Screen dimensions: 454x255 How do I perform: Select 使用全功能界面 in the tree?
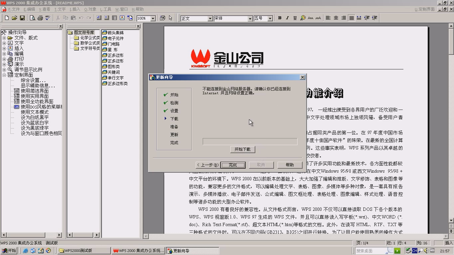point(37,102)
